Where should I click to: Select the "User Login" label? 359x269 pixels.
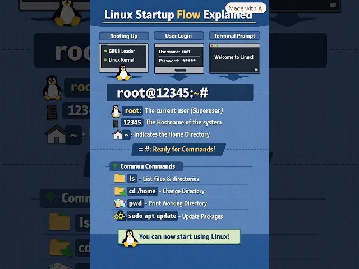(x=178, y=36)
